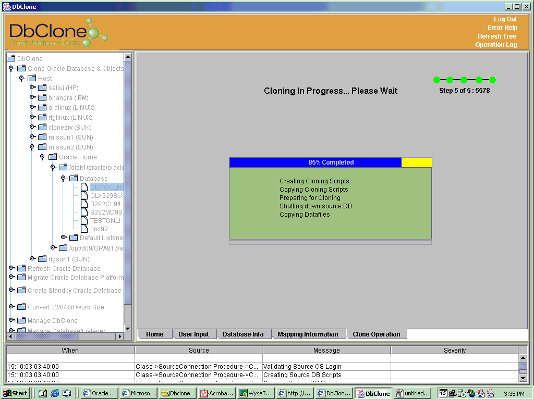This screenshot has height=400, width=534.
Task: Collapse the Host tree node
Action: coord(21,78)
